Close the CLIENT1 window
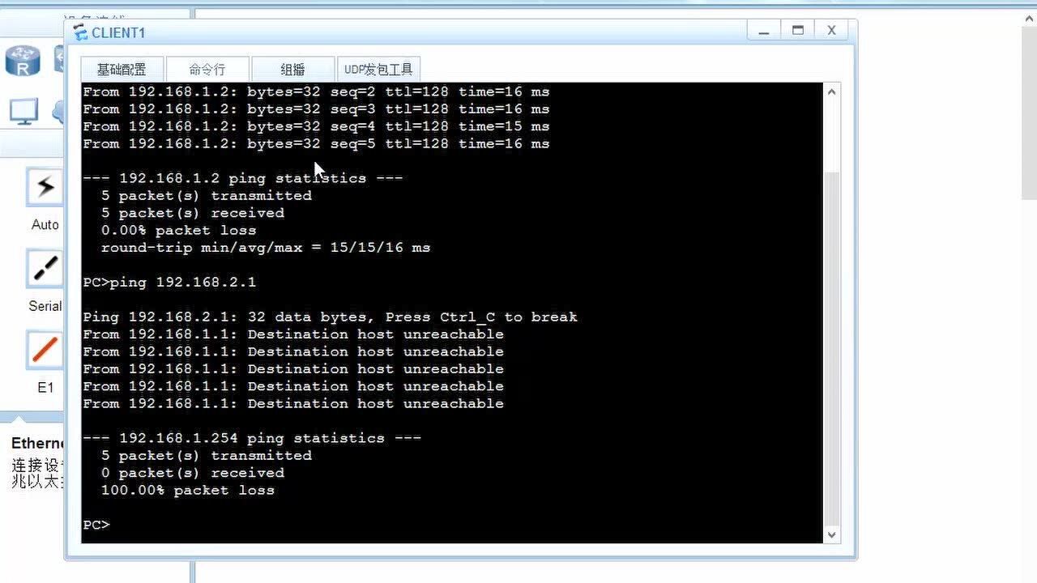Viewport: 1037px width, 583px height. tap(831, 31)
